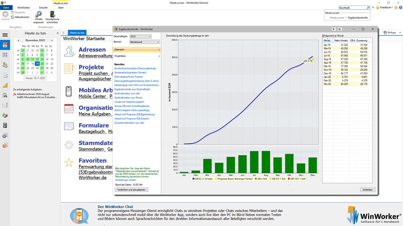Click the Einstellungen ändern link

click(x=126, y=180)
